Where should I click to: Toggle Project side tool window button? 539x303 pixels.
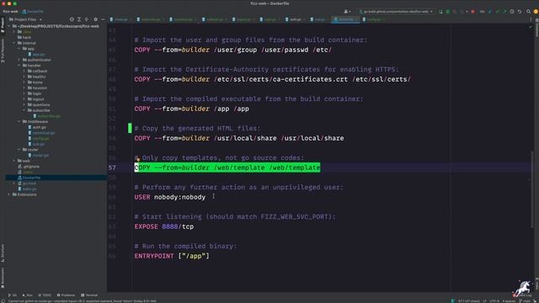[3, 25]
